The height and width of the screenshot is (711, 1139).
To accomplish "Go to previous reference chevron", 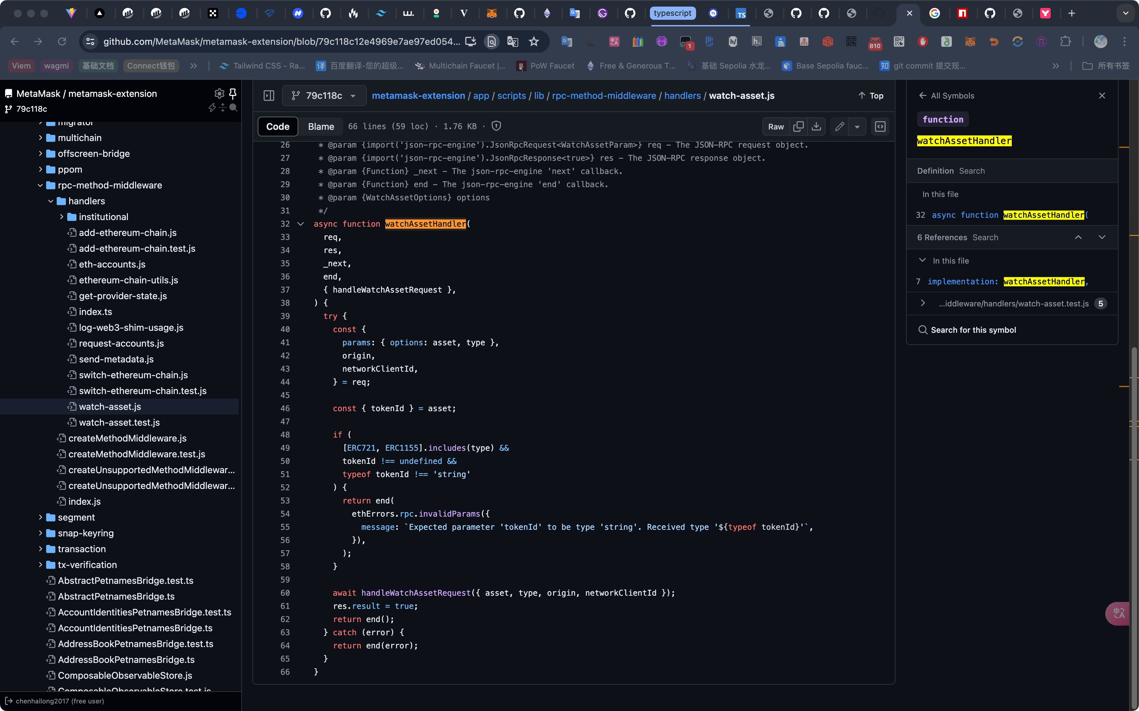I will point(1078,237).
